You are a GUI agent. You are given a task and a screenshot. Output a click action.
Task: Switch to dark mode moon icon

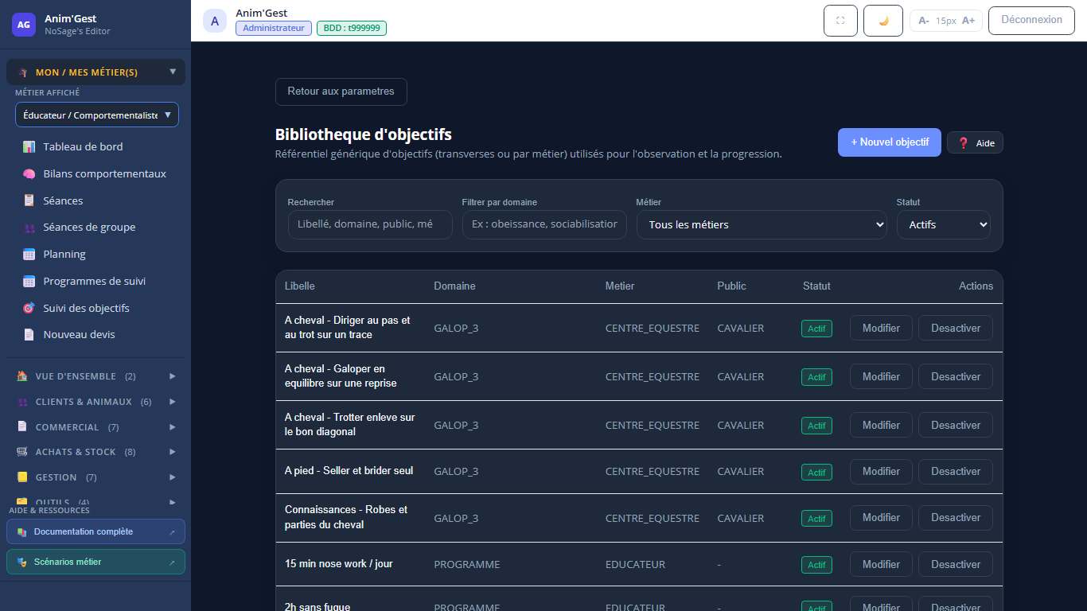tap(883, 21)
